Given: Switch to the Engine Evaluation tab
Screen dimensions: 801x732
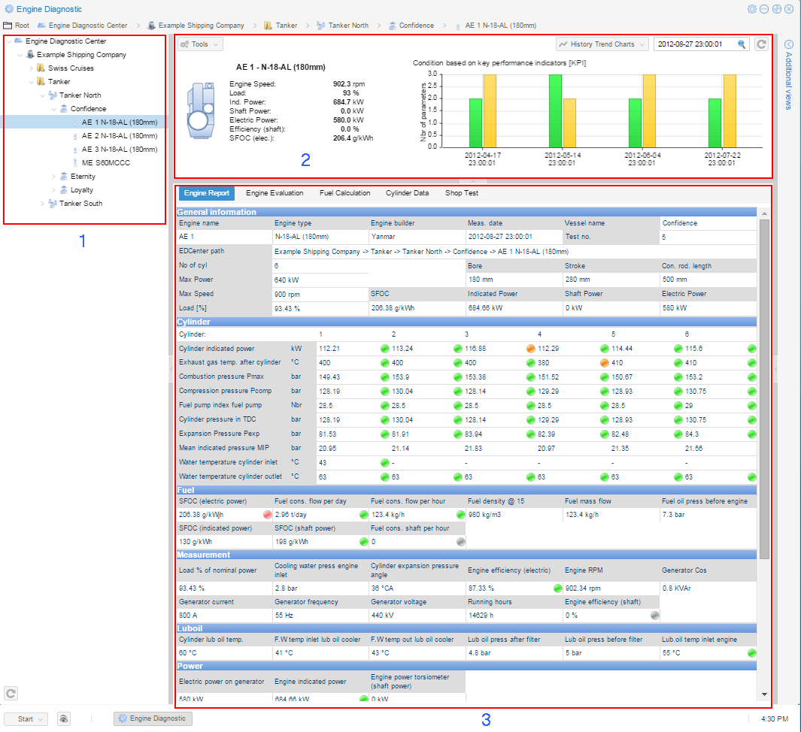Looking at the screenshot, I should 275,193.
